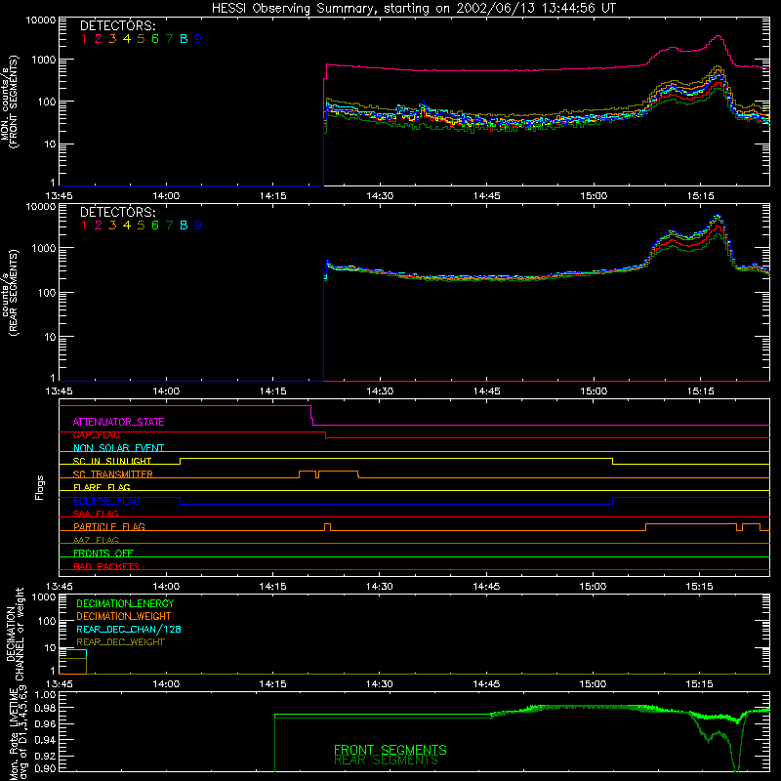Pick detector 8 in rear segments legend

click(184, 226)
